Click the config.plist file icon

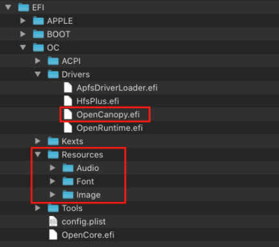coord(53,221)
